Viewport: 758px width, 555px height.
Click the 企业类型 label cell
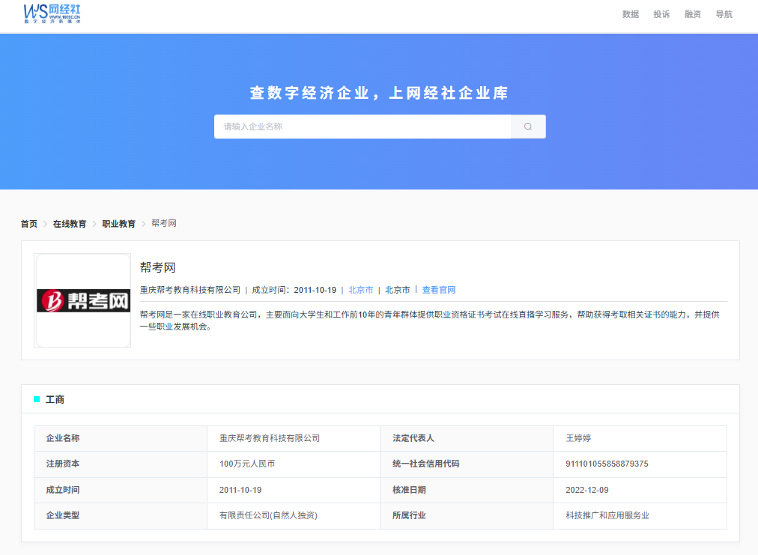point(121,516)
